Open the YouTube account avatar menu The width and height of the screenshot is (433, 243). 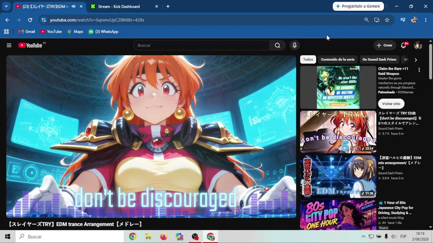(x=418, y=45)
